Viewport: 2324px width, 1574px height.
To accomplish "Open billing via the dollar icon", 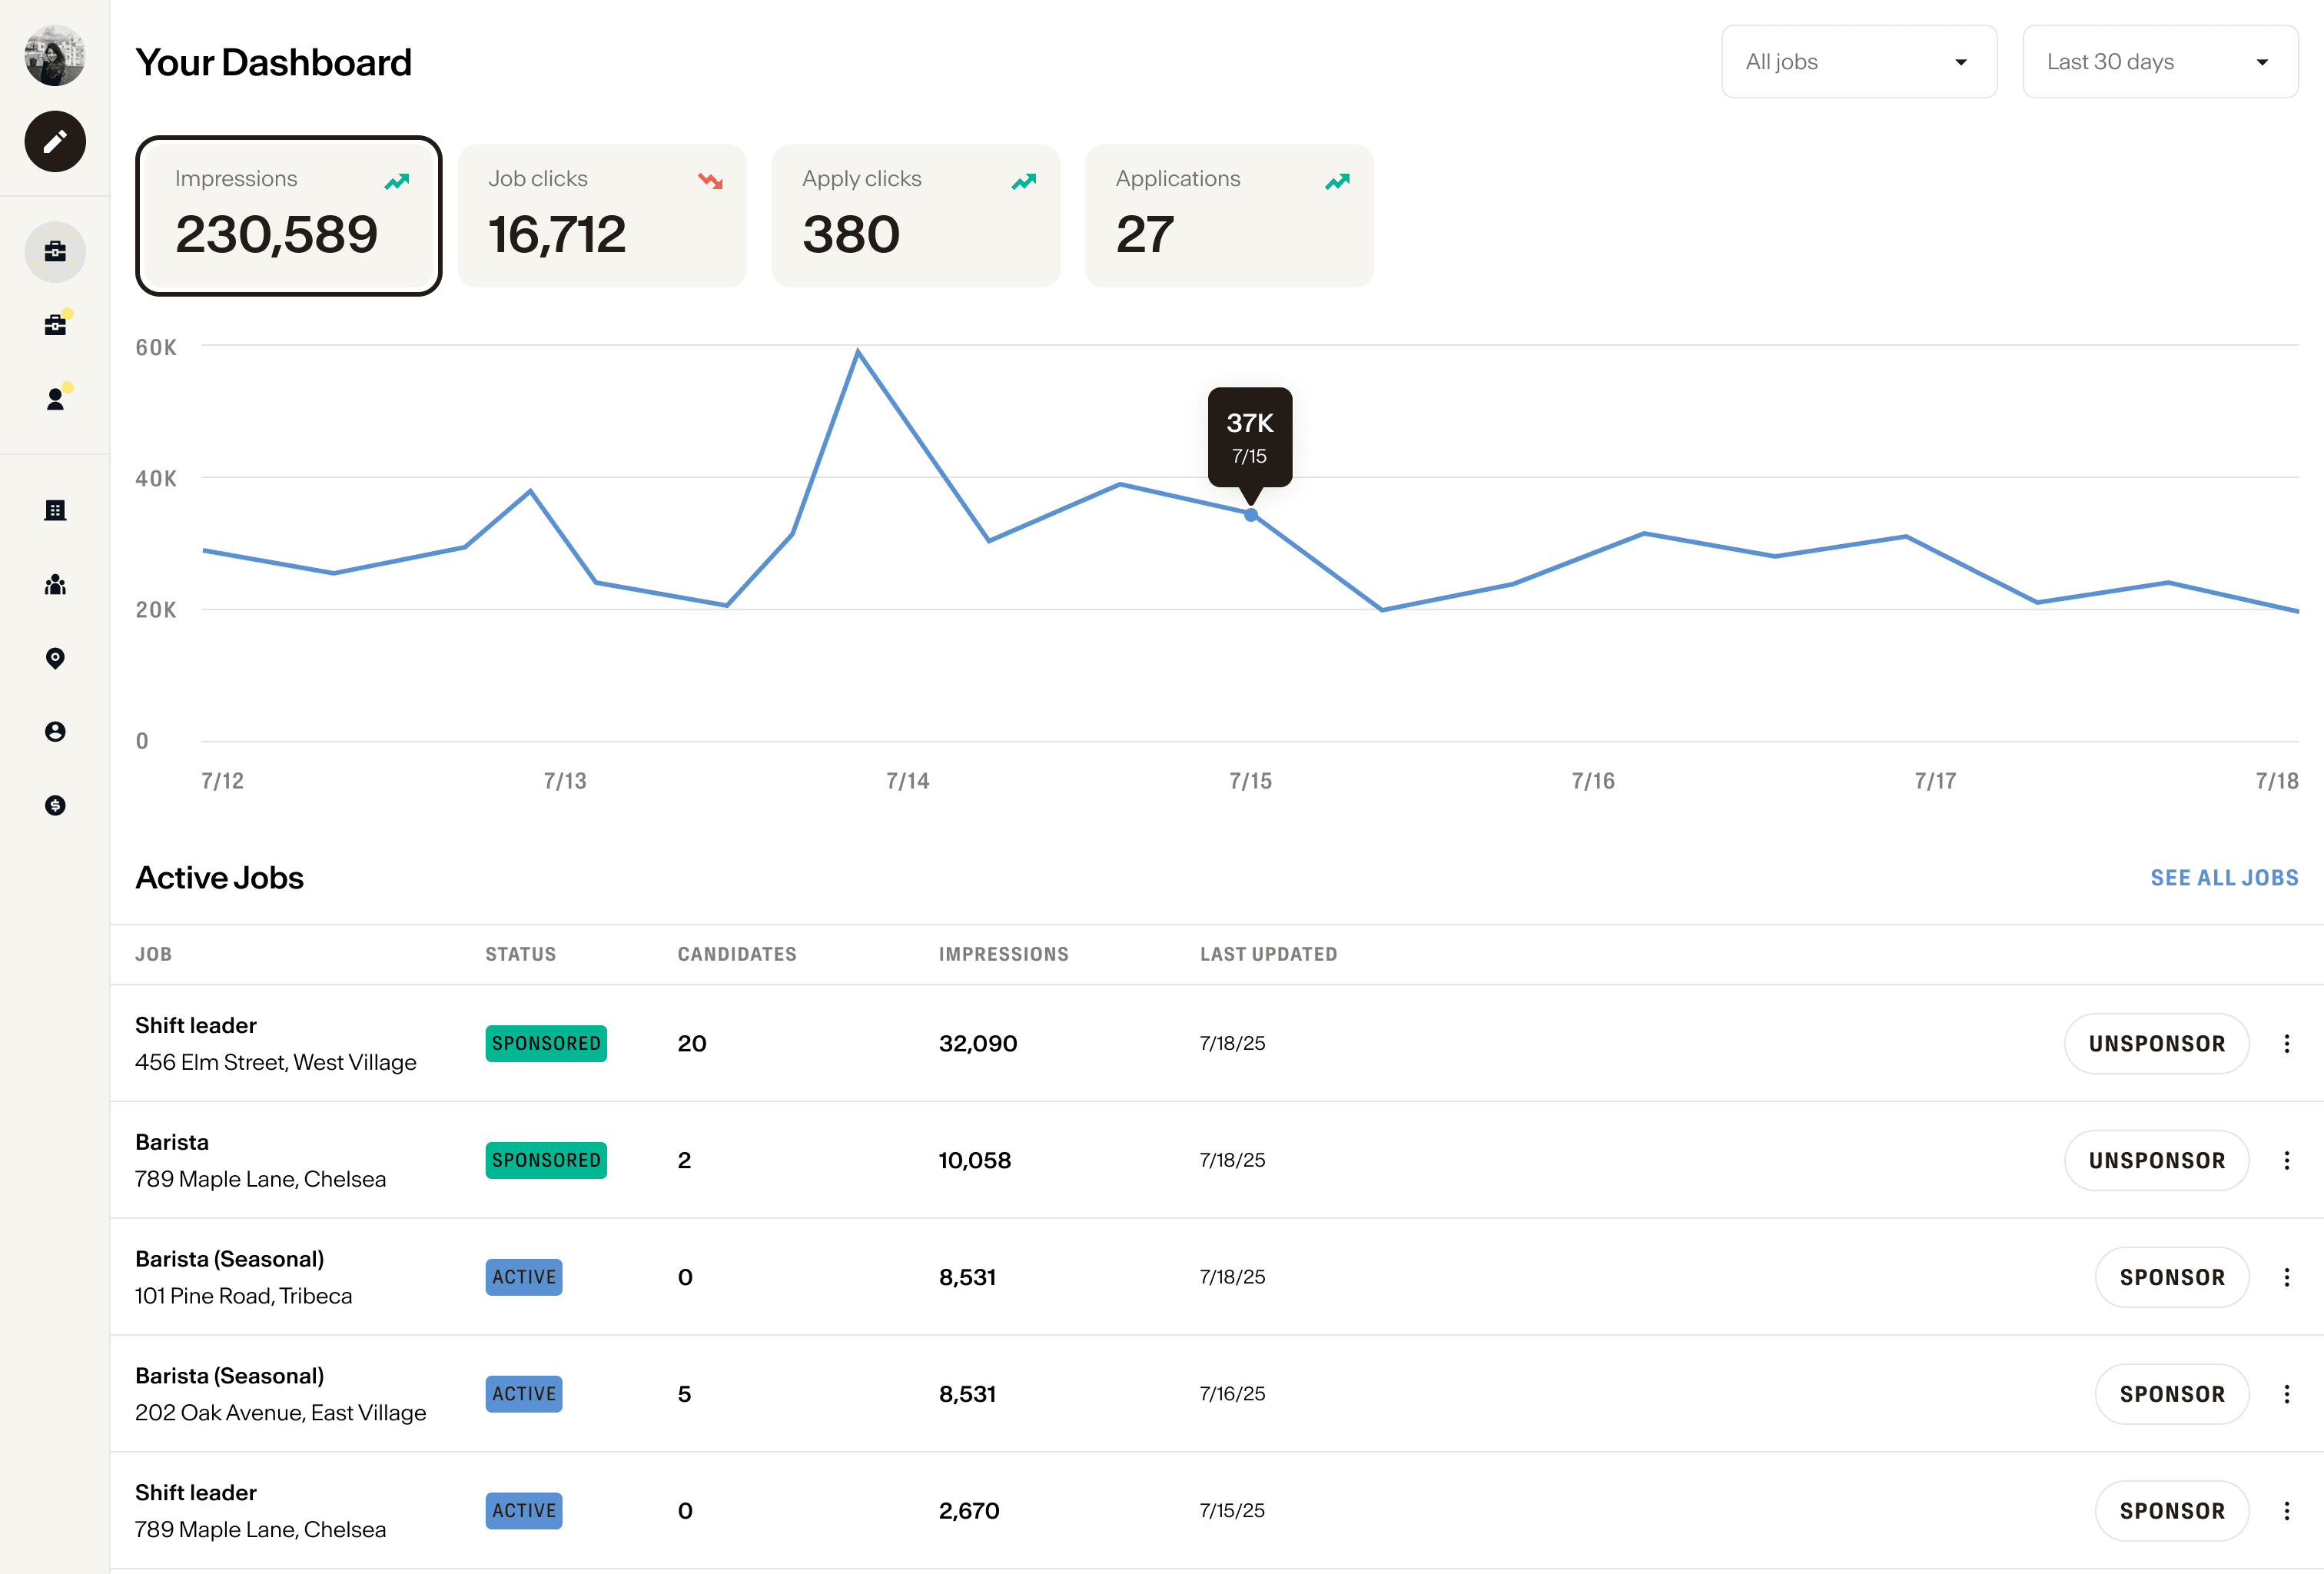I will click(55, 805).
